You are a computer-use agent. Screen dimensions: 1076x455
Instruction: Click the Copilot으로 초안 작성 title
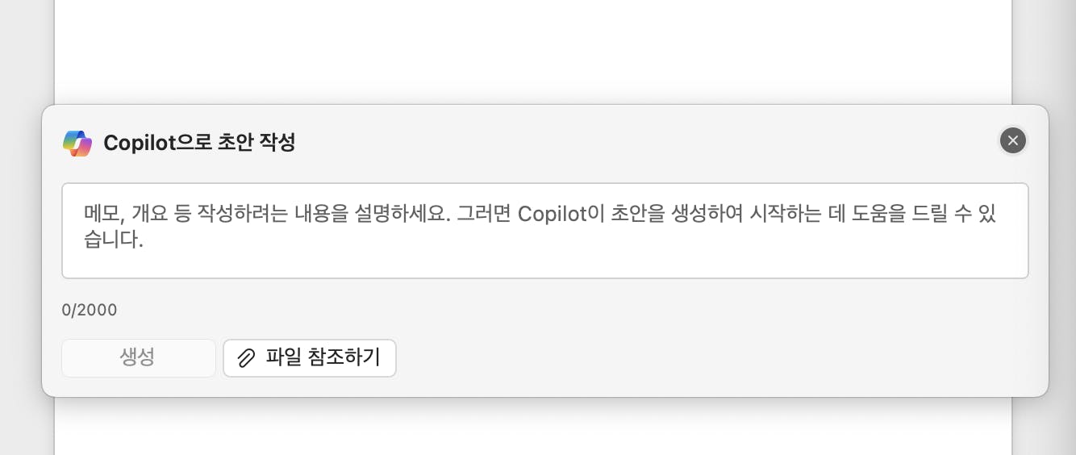(199, 143)
